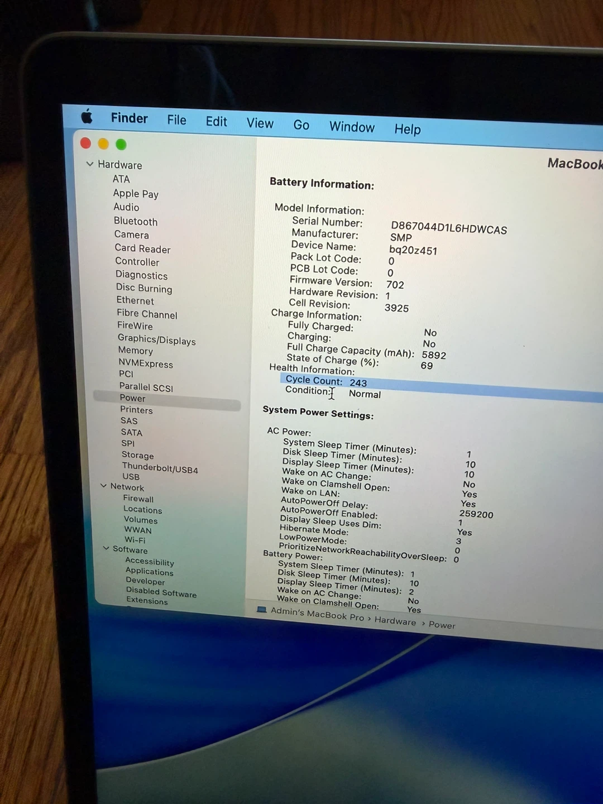Select Controller in sidebar

tap(137, 261)
